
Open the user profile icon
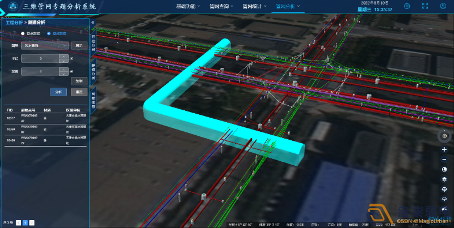pyautogui.click(x=443, y=6)
